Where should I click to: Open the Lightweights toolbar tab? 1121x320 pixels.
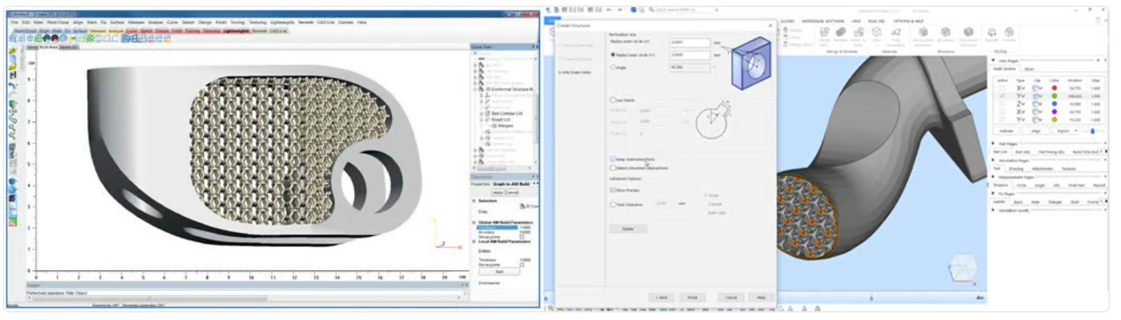(236, 31)
